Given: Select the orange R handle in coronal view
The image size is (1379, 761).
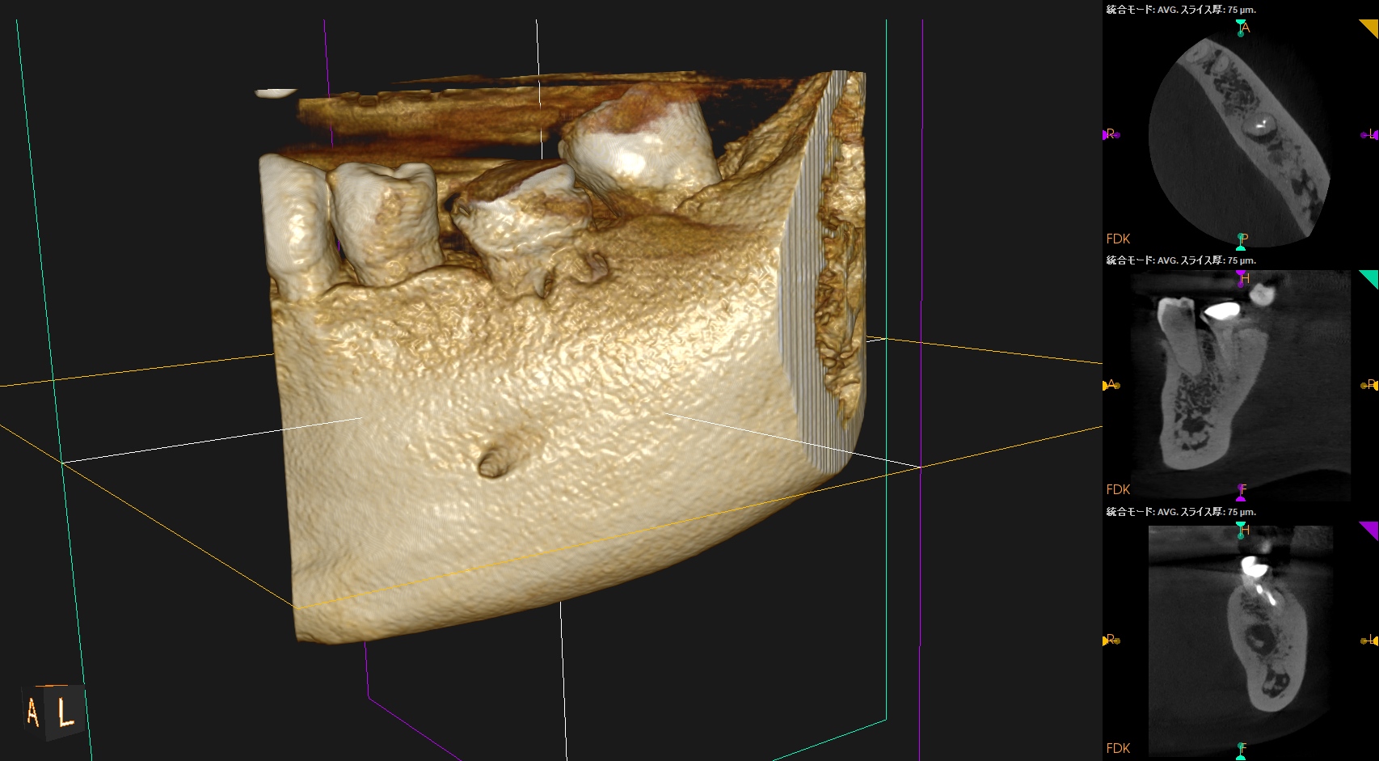Looking at the screenshot, I should click(x=1111, y=641).
